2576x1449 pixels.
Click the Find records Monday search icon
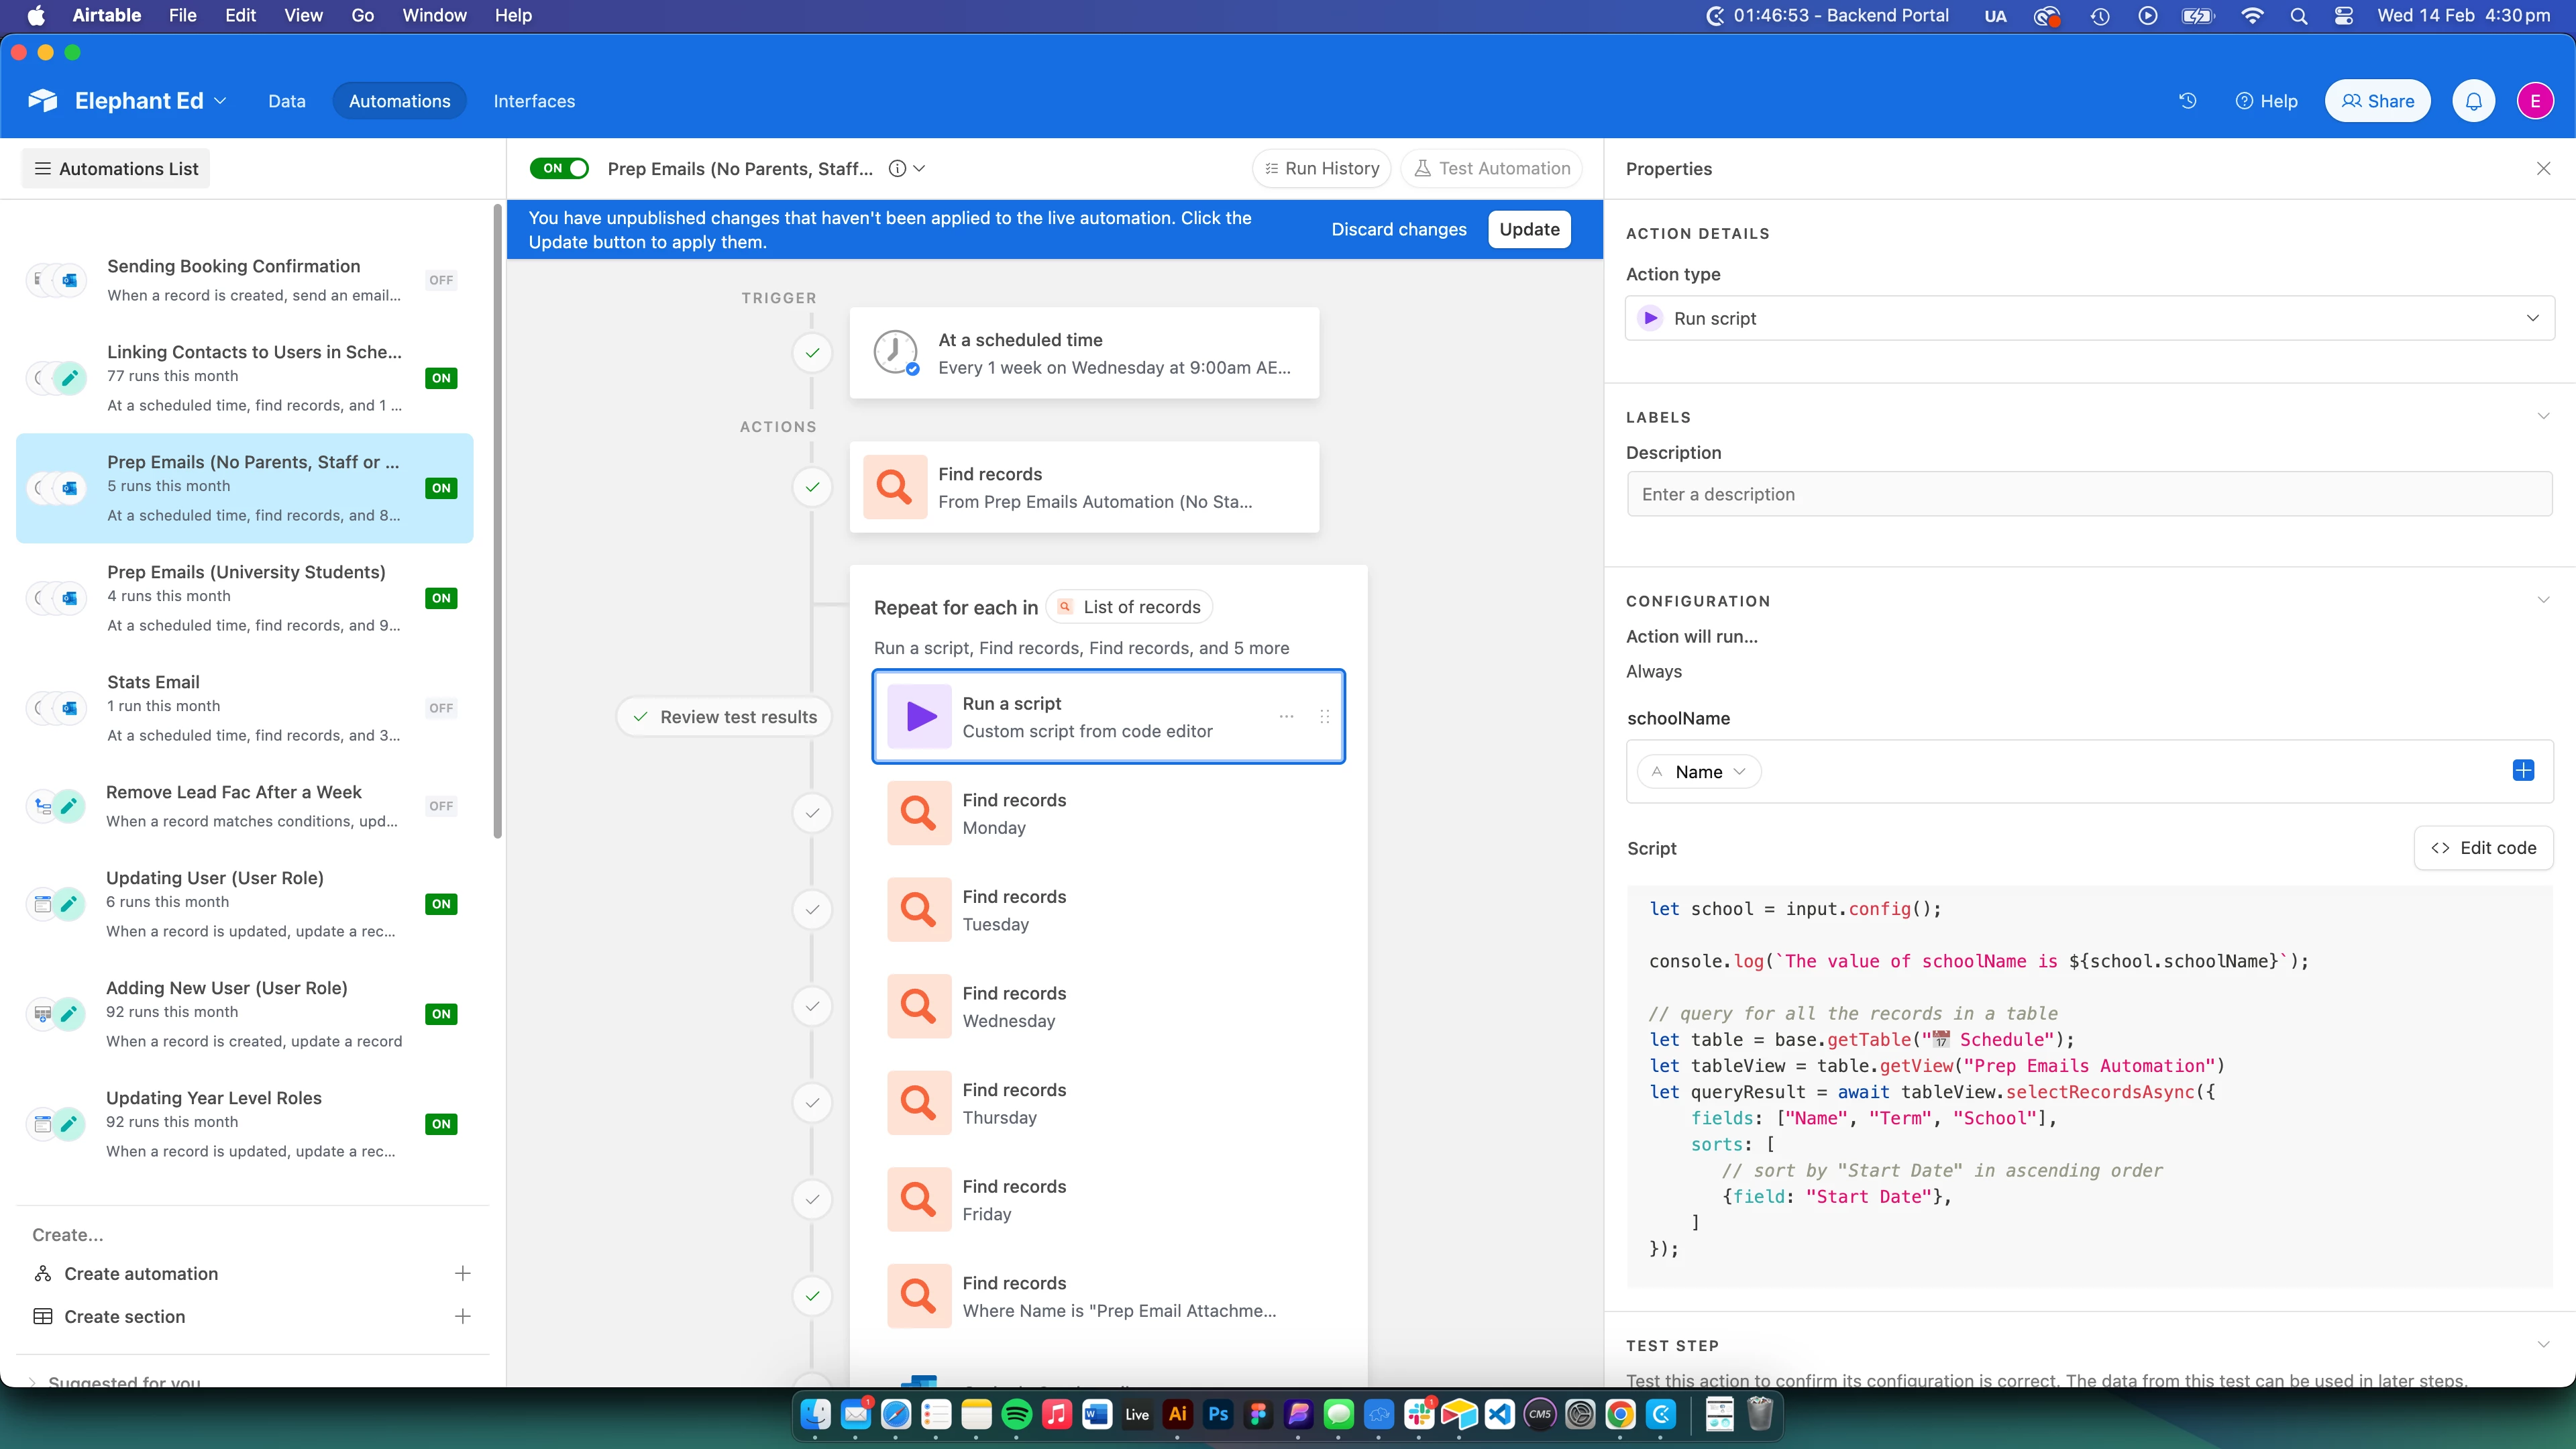click(918, 813)
